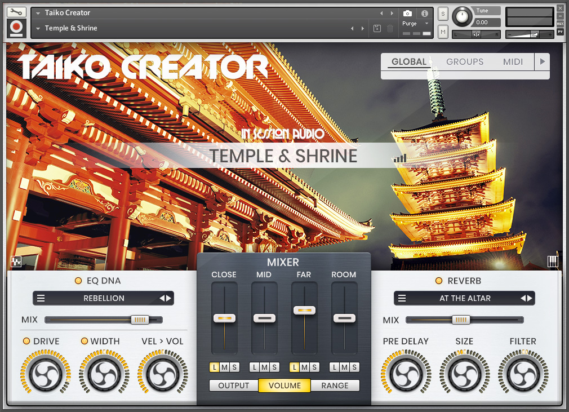Mute the instrument with M button in header

443,32
